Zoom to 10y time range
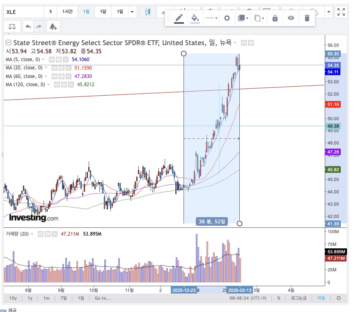This screenshot has height=312, width=358. pyautogui.click(x=13, y=298)
